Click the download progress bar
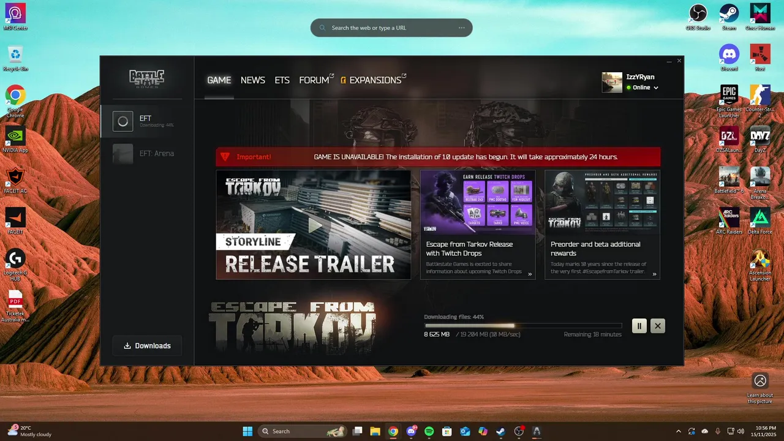 (x=523, y=326)
